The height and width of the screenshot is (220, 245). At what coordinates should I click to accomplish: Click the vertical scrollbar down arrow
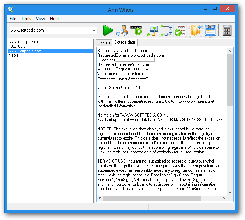click(x=230, y=192)
